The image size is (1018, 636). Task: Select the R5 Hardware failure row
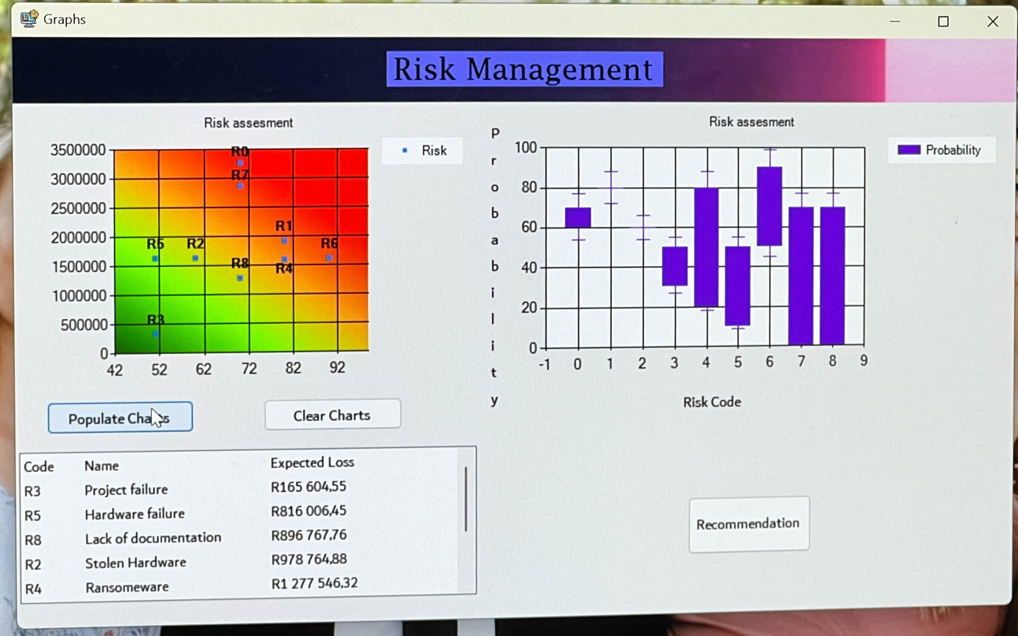[135, 514]
